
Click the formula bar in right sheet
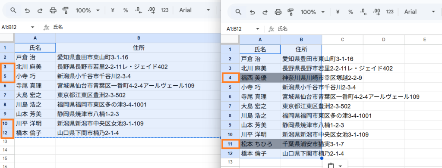coord(358,29)
